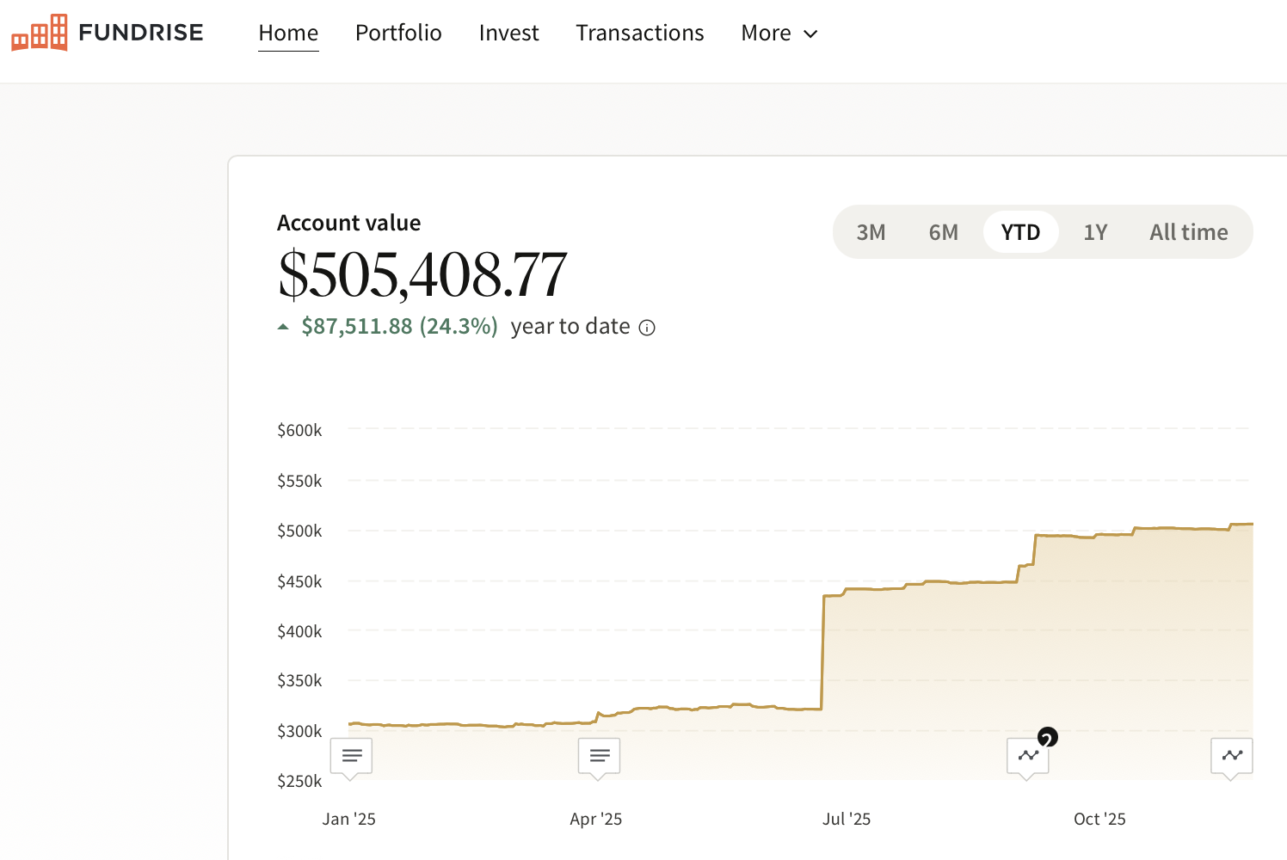Go to the Transactions page

coord(639,33)
